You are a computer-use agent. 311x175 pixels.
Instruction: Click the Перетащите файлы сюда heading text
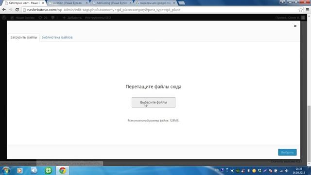(154, 87)
